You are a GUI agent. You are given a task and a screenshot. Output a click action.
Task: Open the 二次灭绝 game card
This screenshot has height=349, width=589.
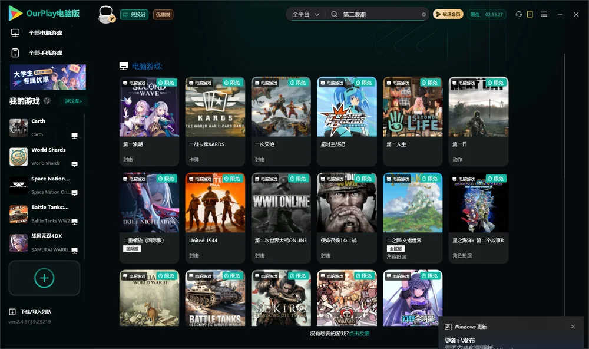(281, 121)
